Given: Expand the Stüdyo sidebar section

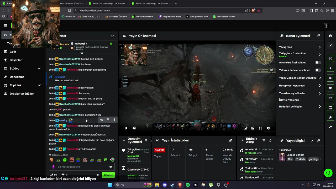Looking at the screenshot, I should (x=39, y=69).
